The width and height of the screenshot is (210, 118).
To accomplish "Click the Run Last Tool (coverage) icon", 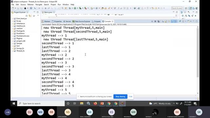I will (x=80, y=8).
